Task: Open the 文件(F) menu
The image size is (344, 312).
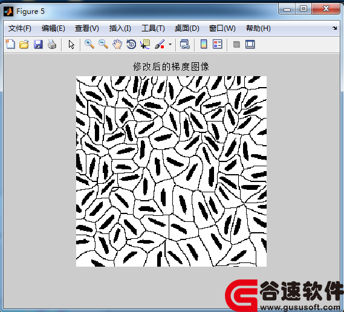Action: coord(20,28)
